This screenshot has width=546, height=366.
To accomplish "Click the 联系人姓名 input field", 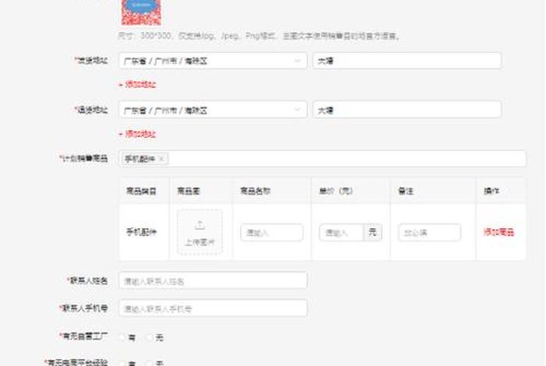I will (x=213, y=281).
